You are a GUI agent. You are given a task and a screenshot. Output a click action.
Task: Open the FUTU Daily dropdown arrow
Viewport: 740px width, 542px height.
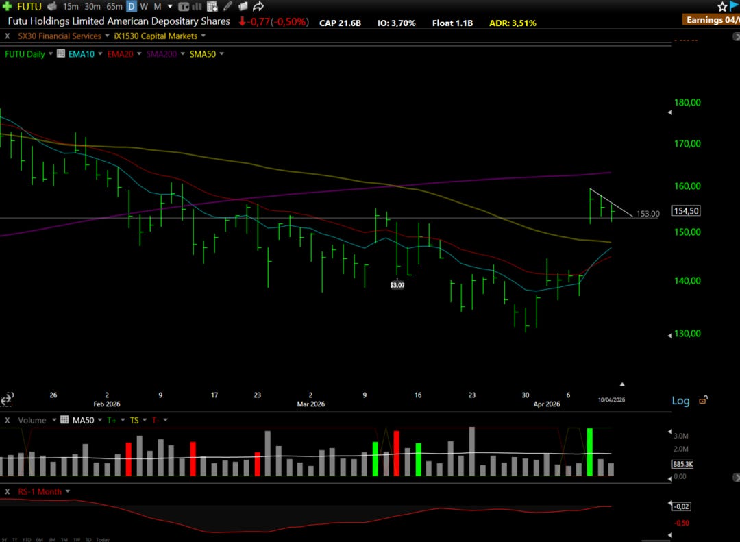pyautogui.click(x=51, y=54)
